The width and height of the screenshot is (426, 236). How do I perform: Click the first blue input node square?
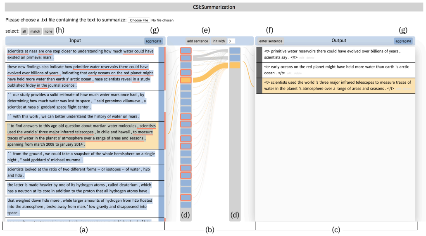point(186,50)
